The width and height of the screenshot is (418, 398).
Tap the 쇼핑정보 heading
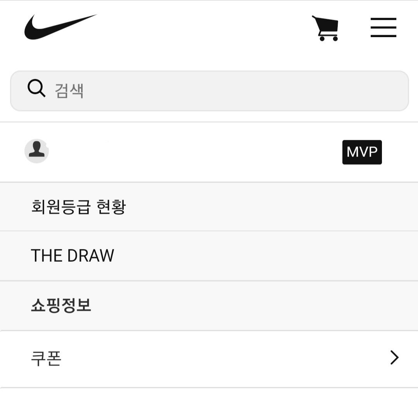61,305
